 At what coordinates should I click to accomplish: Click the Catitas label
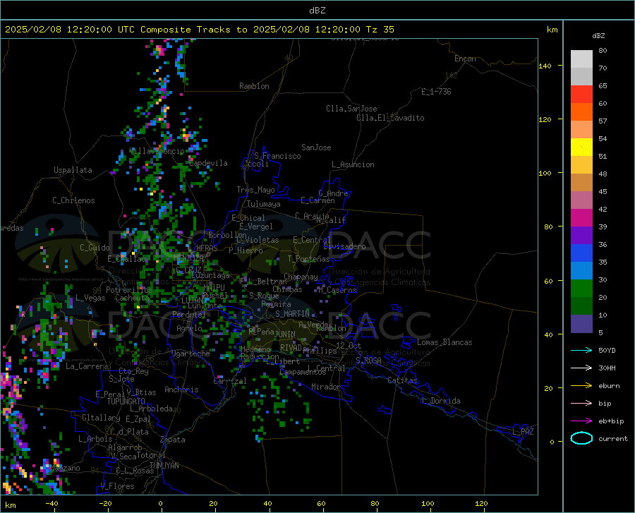(x=403, y=380)
